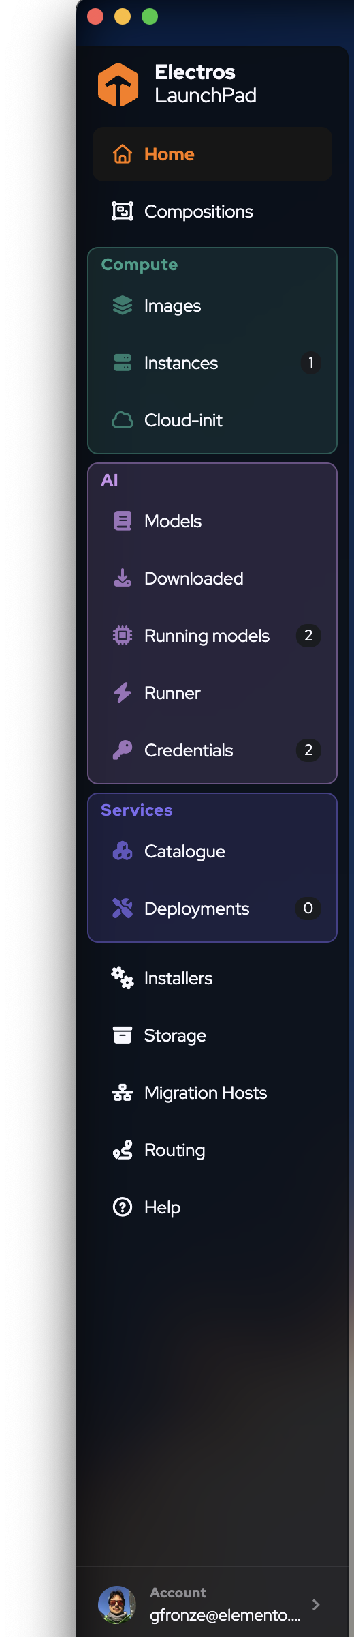The height and width of the screenshot is (1637, 354).
Task: Click the Instances count badge 1
Action: click(x=311, y=363)
